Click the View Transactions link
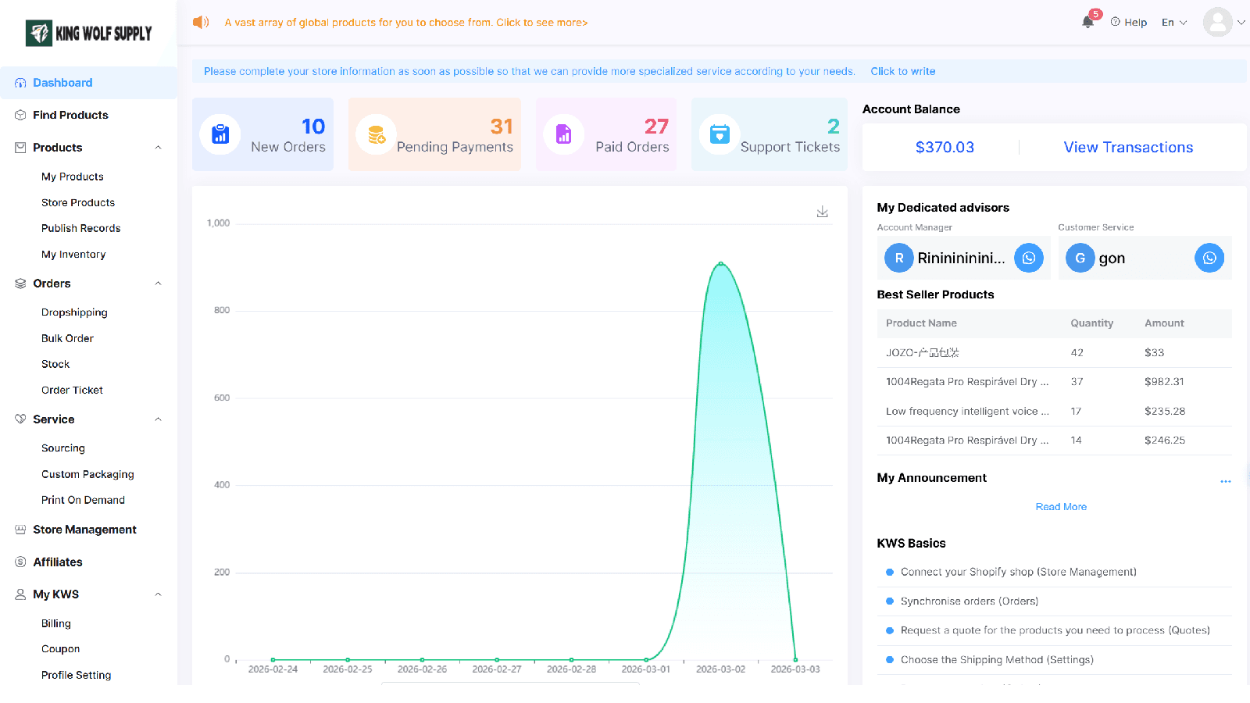The width and height of the screenshot is (1250, 703). coord(1128,147)
